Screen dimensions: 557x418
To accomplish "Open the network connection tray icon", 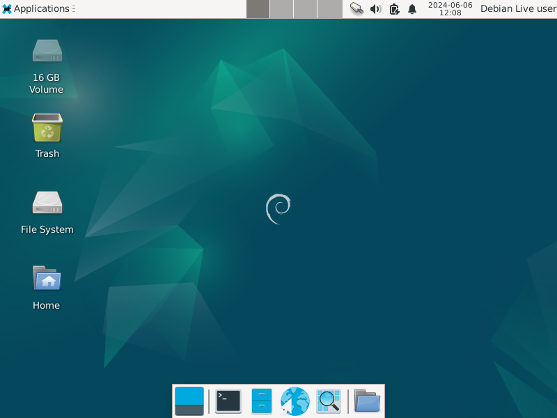I will (356, 8).
